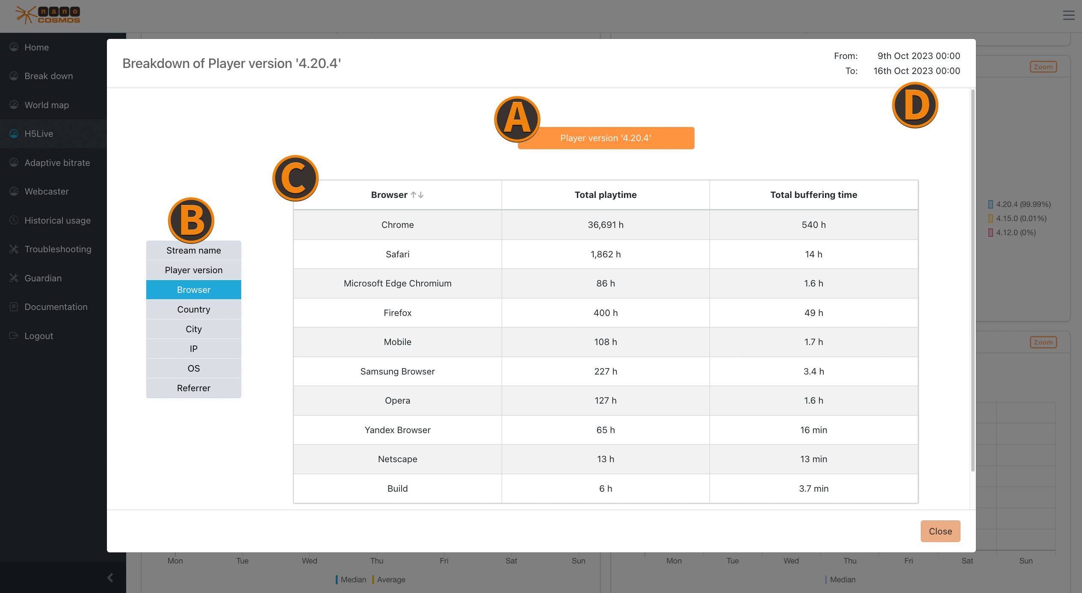
Task: Select IP breakdown option
Action: tap(194, 349)
